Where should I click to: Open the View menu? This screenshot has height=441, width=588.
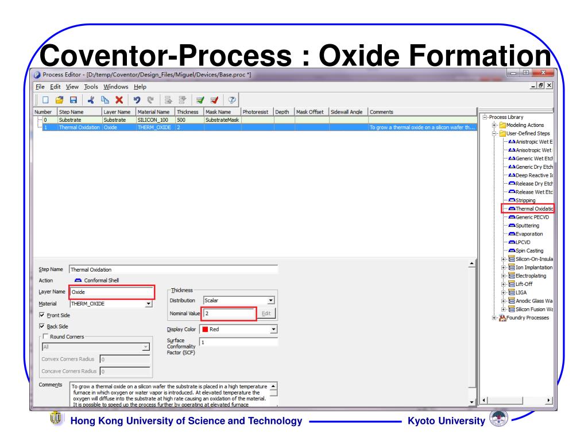point(72,87)
